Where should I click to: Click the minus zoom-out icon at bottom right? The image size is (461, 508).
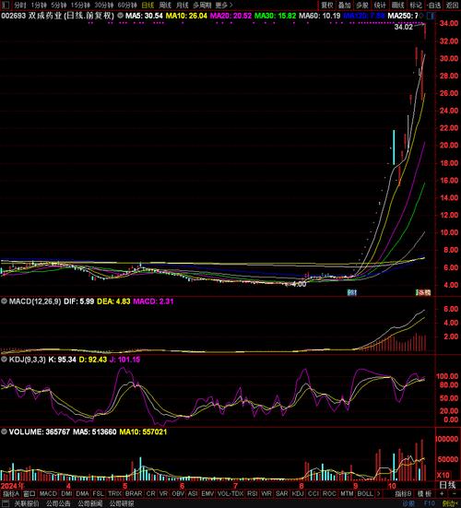tap(454, 493)
